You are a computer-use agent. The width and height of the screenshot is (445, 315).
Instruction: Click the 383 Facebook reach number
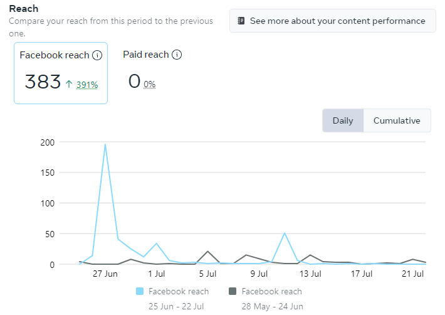tap(43, 82)
